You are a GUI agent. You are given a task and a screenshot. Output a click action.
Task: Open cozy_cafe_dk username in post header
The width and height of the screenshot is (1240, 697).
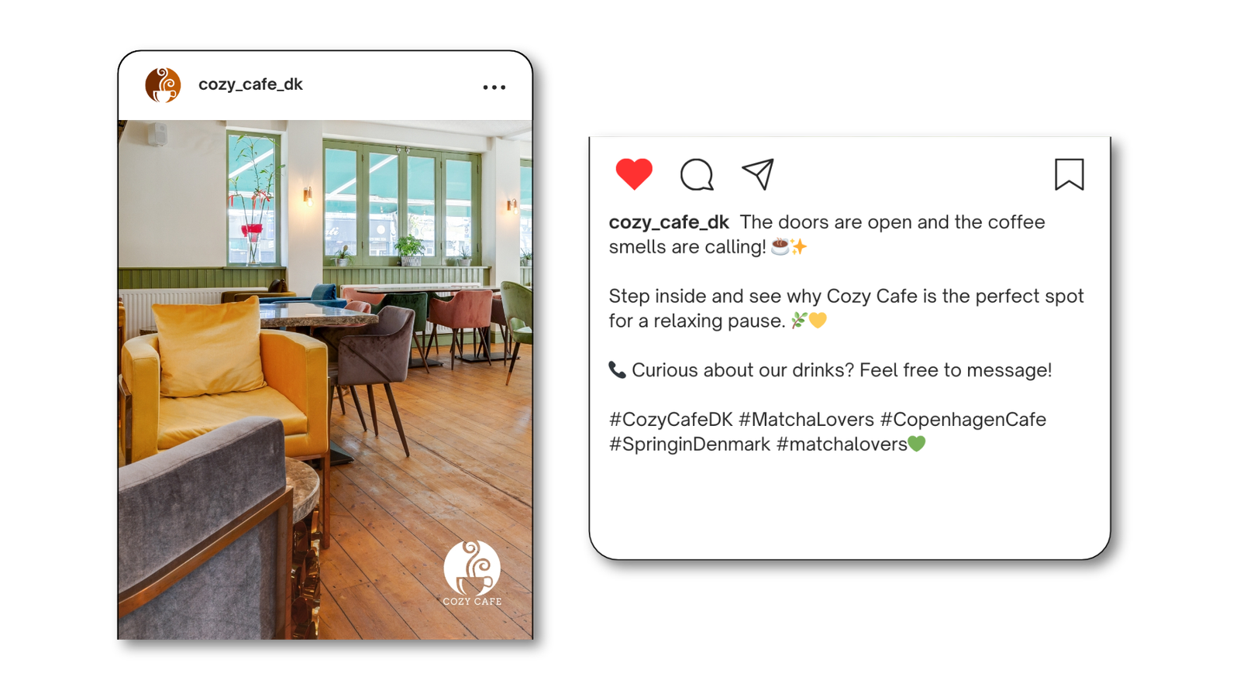pos(250,84)
